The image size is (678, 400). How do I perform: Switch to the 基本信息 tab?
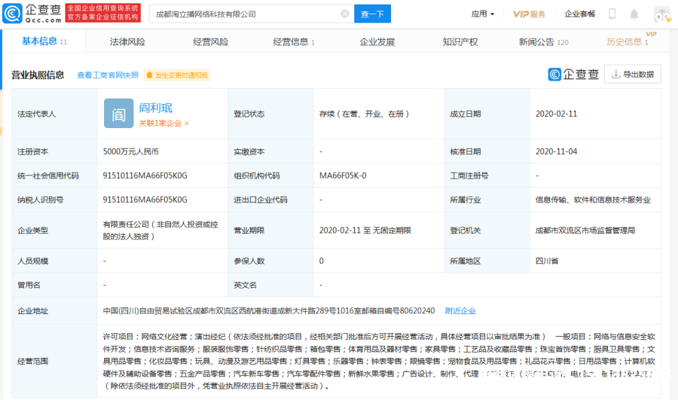point(44,41)
